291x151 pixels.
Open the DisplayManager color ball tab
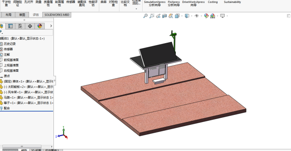point(40,26)
